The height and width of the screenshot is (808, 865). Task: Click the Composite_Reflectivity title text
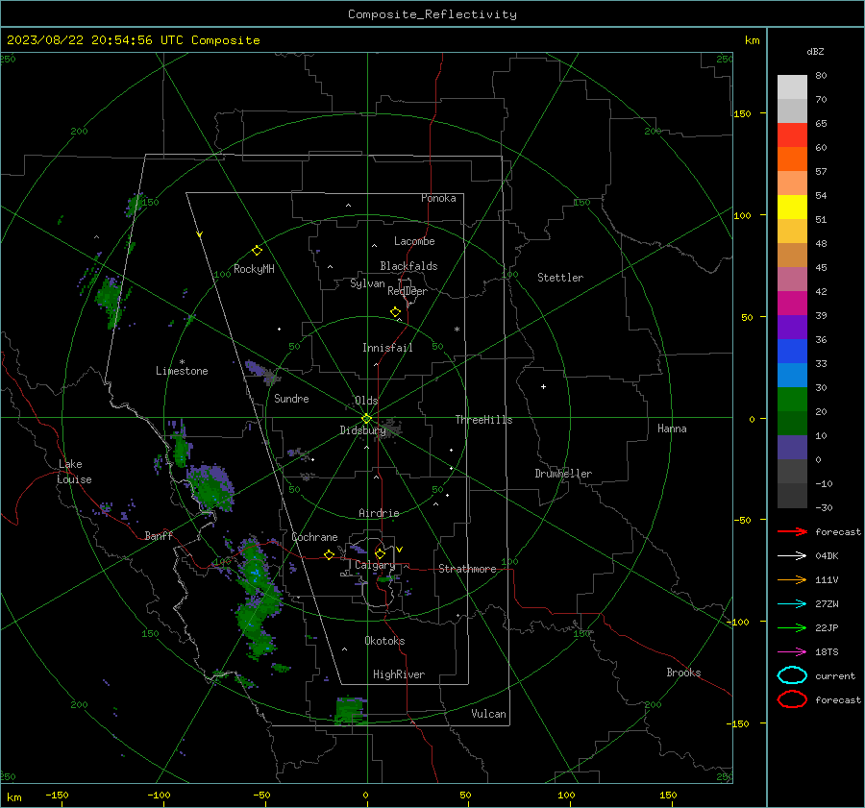[432, 14]
